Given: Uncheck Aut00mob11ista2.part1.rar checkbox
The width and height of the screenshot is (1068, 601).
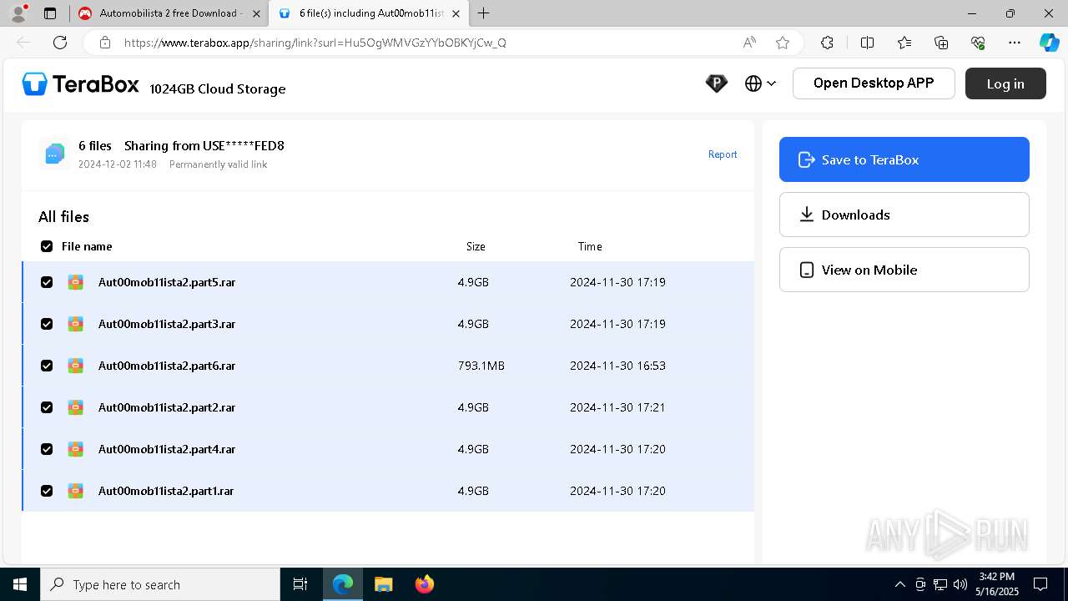Looking at the screenshot, I should click(x=47, y=491).
